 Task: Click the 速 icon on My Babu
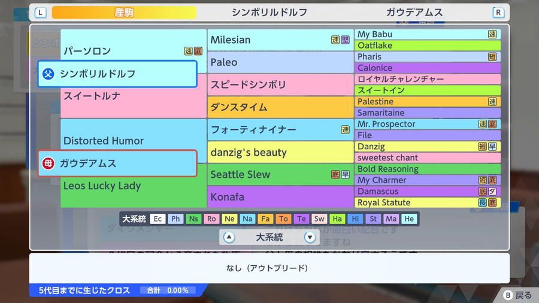tap(492, 34)
